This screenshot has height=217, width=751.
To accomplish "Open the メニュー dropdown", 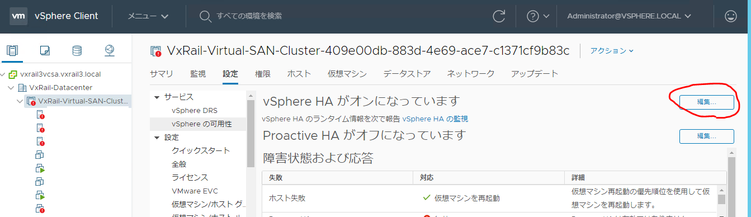I will coord(148,16).
